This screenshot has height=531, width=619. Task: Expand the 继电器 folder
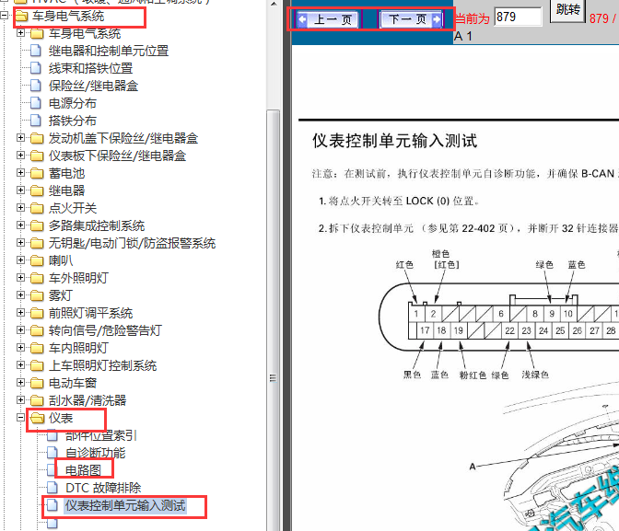(x=20, y=190)
